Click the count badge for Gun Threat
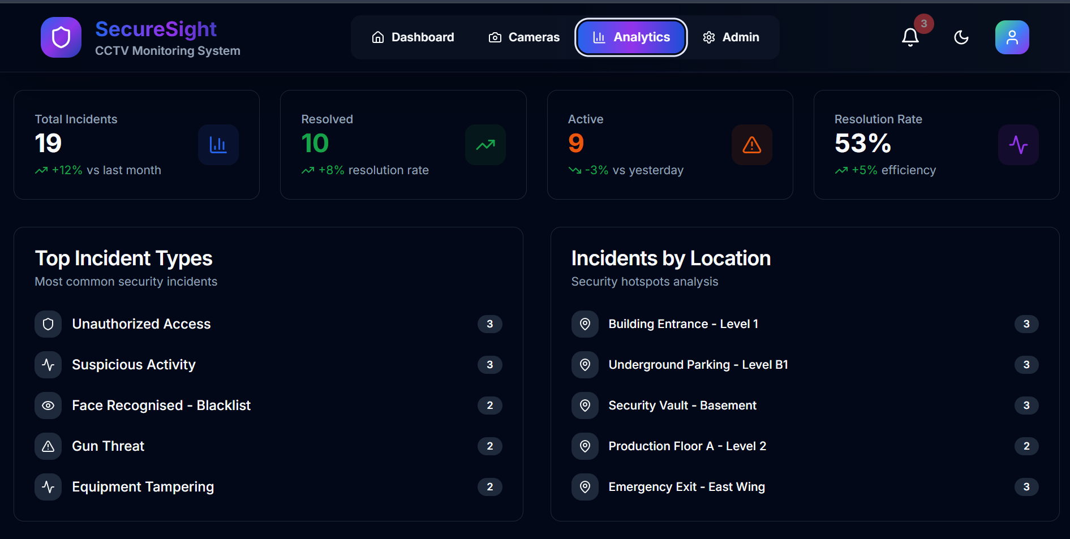 [x=490, y=446]
